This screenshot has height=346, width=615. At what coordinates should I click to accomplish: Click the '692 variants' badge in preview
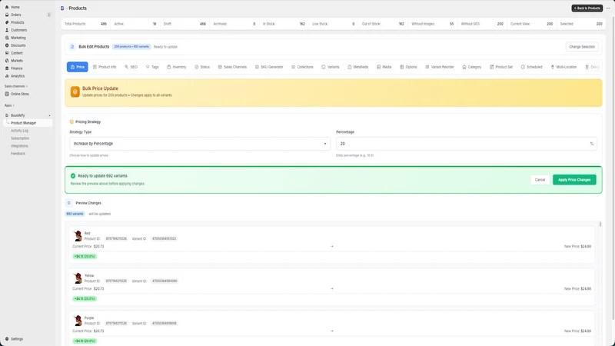(x=75, y=214)
